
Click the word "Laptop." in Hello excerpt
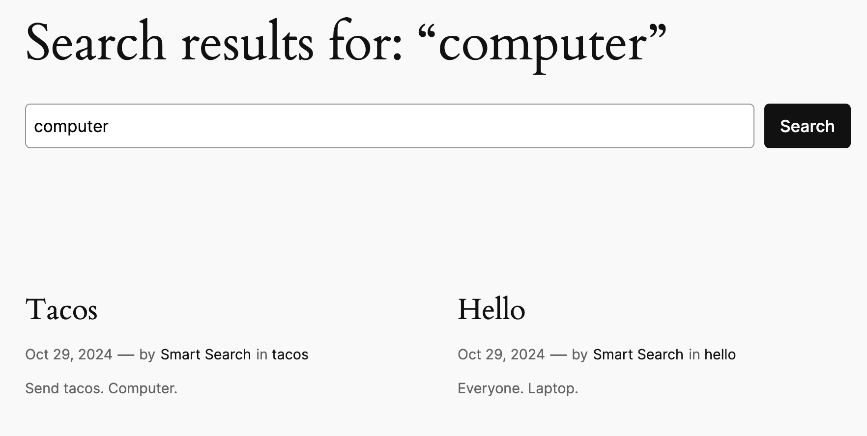click(x=553, y=388)
